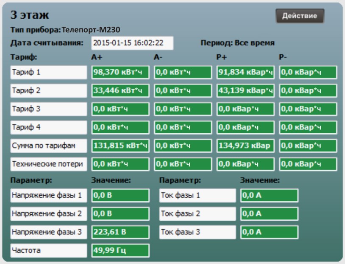Click the Напряжение фазы 1 field

[49, 195]
